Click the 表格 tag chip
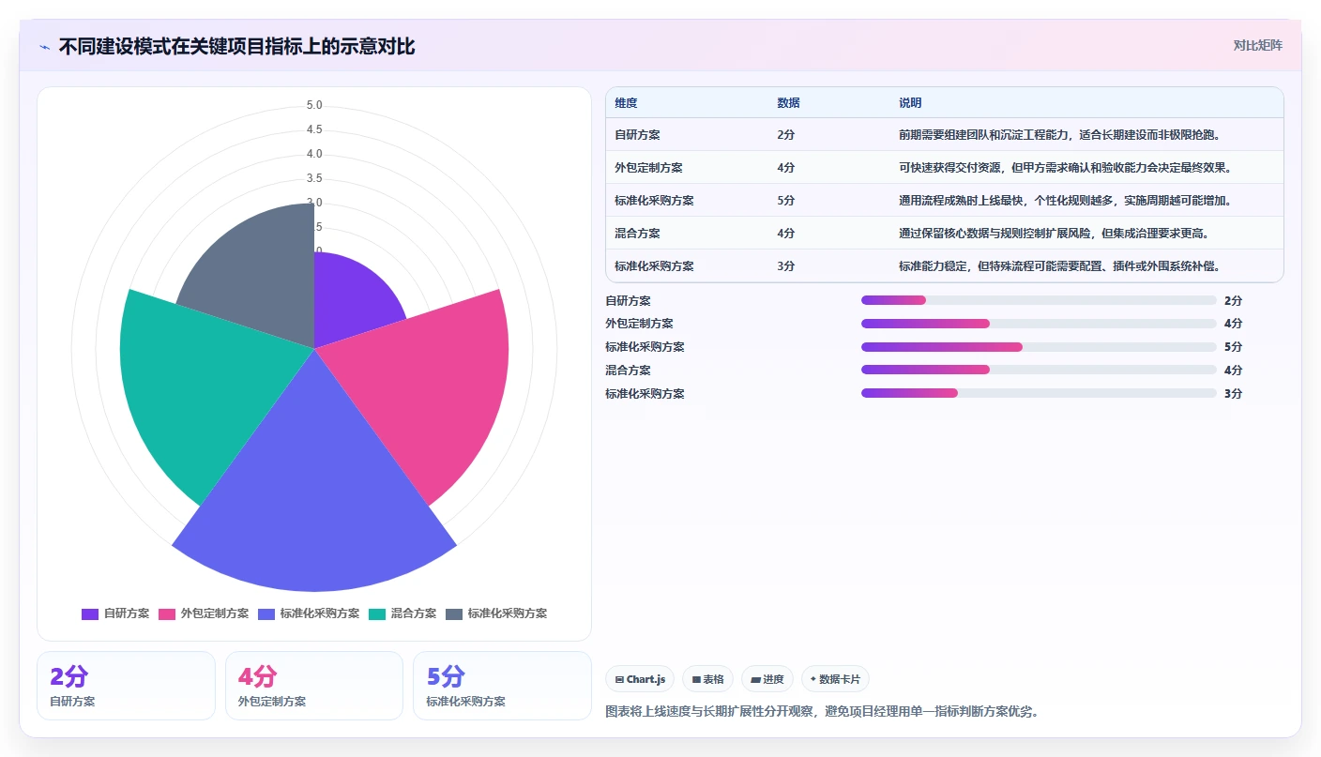 click(x=707, y=679)
